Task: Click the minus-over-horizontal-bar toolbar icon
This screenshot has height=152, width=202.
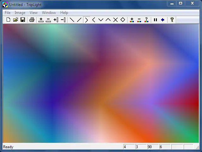Action: (48, 20)
